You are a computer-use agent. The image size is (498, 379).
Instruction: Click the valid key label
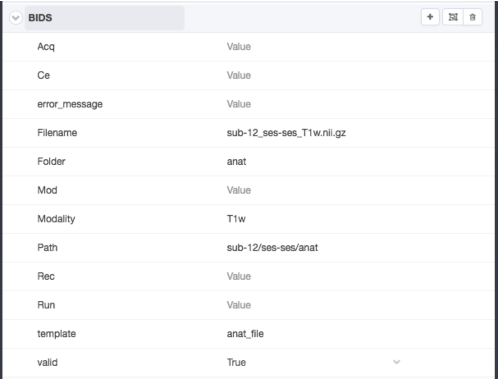48,363
